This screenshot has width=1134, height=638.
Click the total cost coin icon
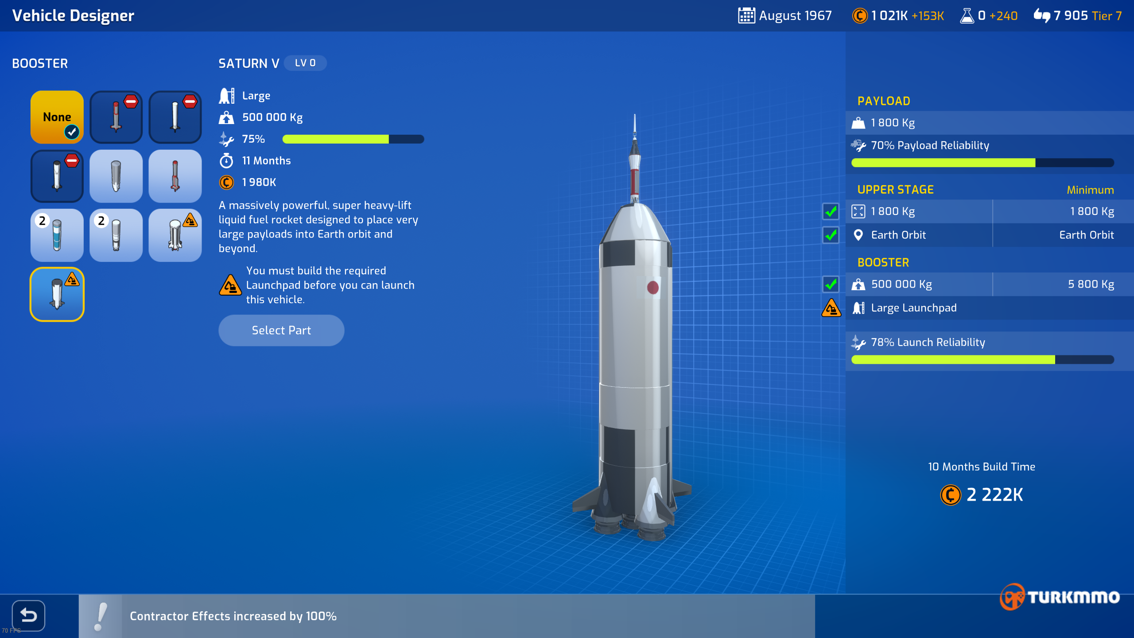(x=950, y=495)
